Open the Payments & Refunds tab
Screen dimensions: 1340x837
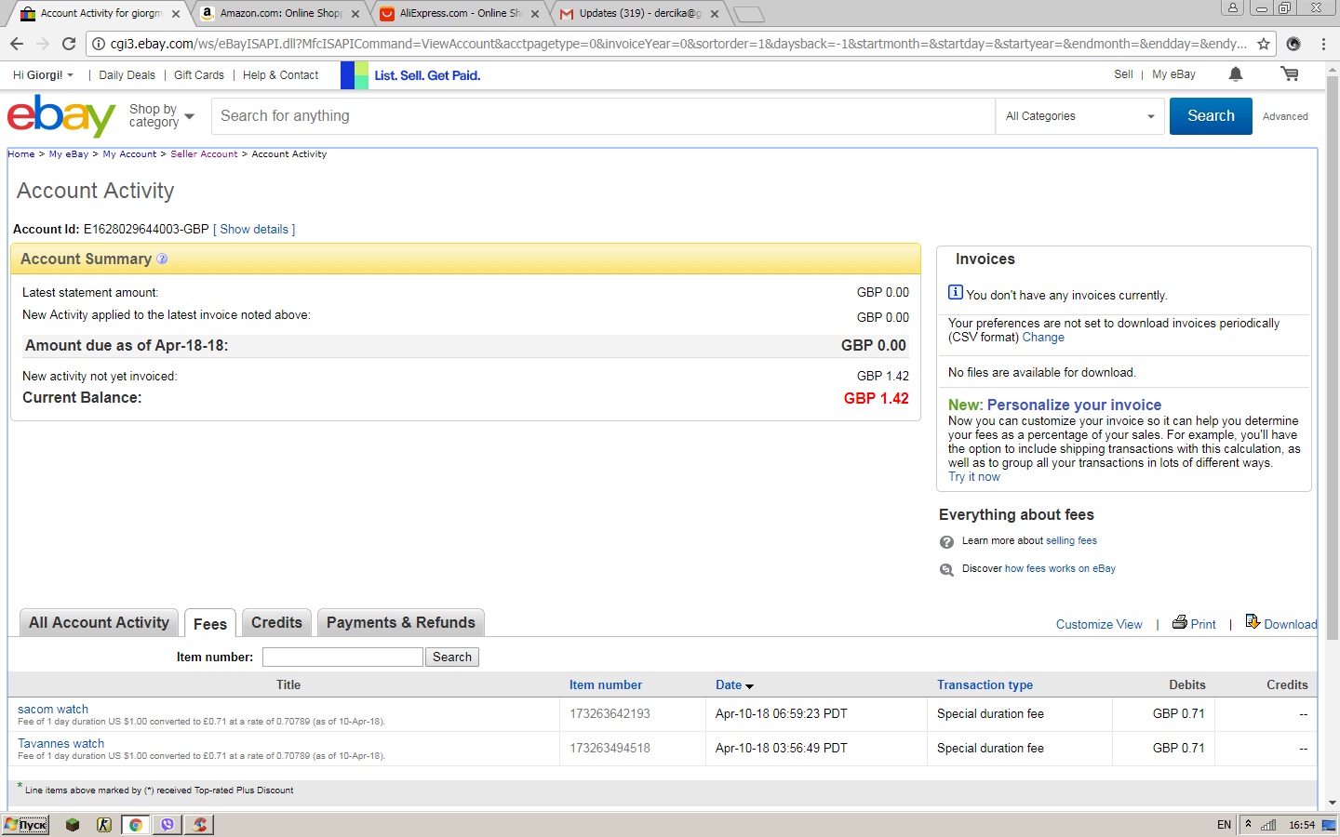tap(401, 623)
